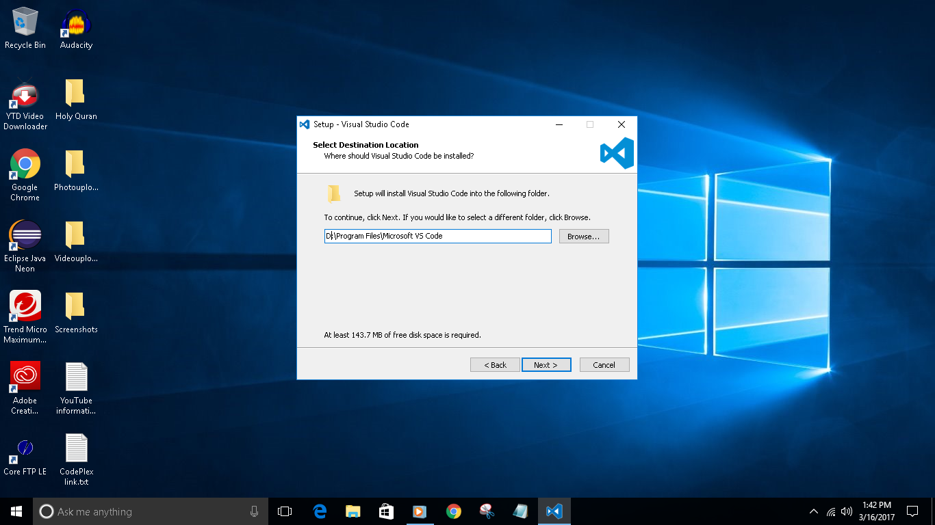
Task: Click the 'Select Destination Location' heading
Action: click(x=366, y=145)
